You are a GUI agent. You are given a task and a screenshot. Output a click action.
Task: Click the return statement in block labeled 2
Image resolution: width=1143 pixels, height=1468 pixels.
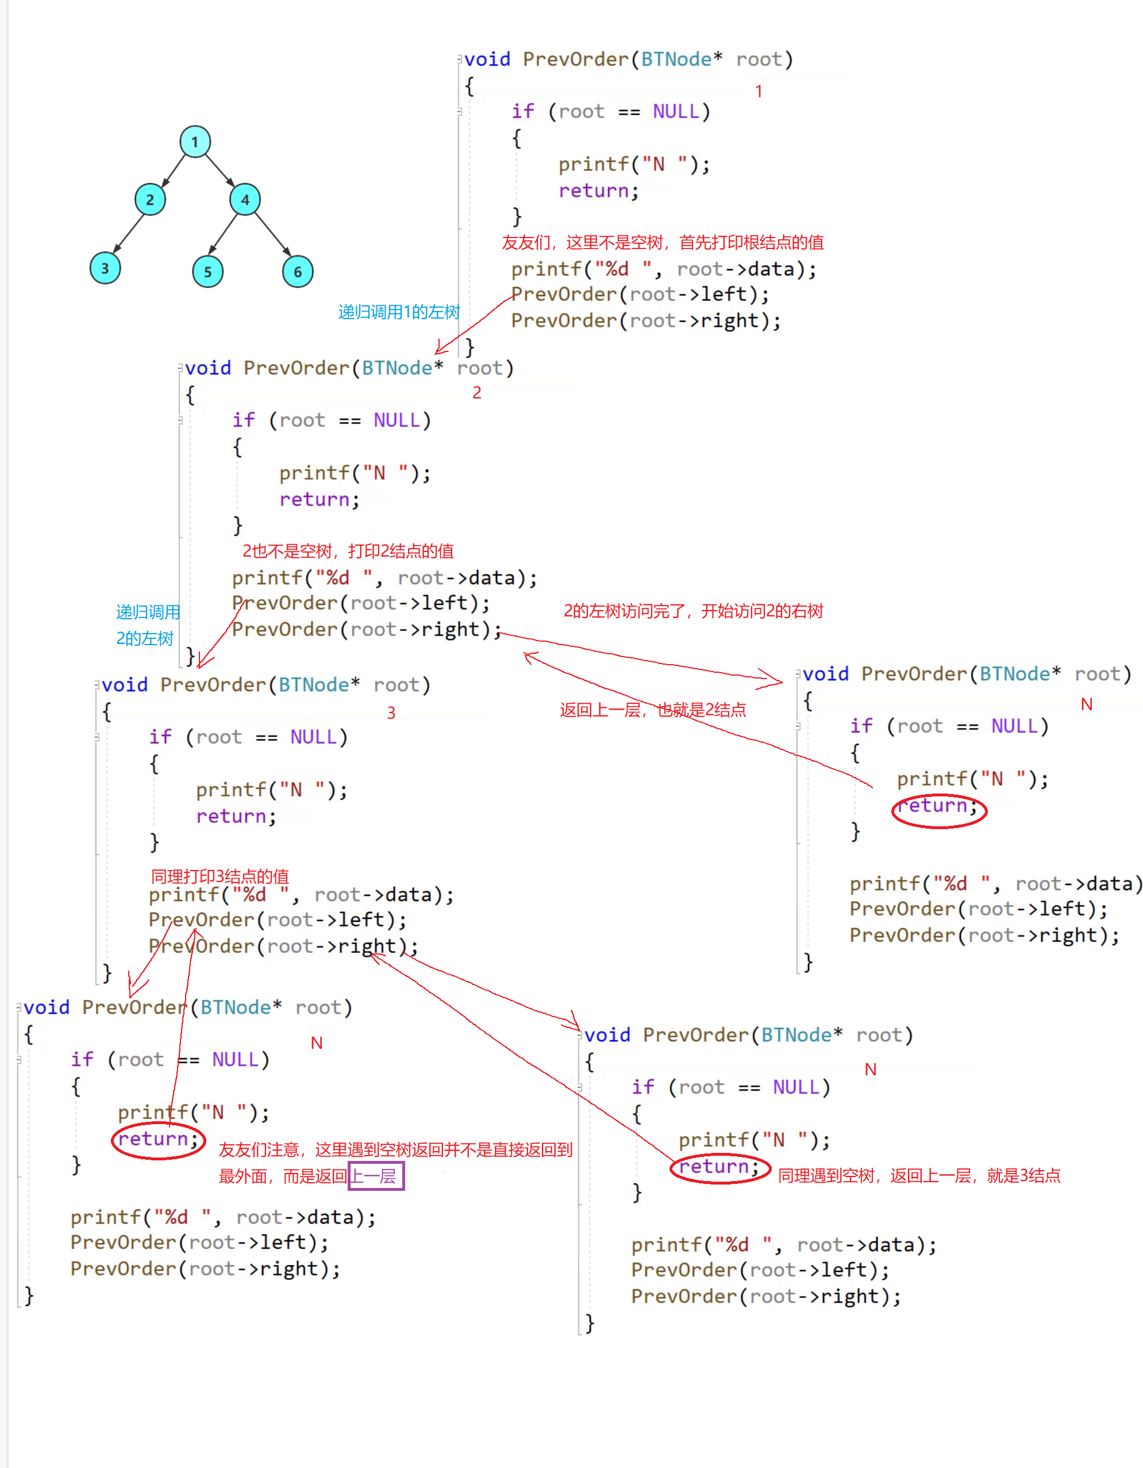[320, 500]
